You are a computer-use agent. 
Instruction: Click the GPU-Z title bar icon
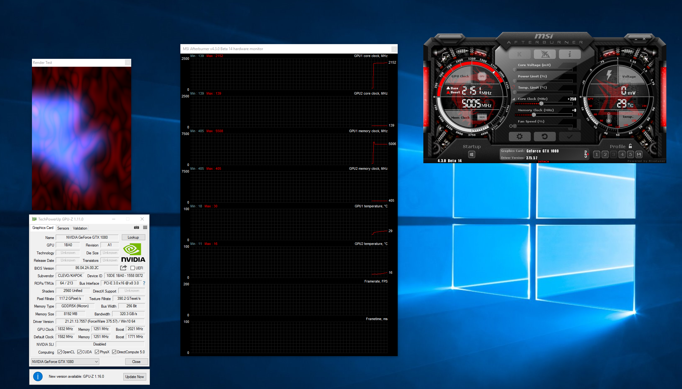[x=34, y=219]
